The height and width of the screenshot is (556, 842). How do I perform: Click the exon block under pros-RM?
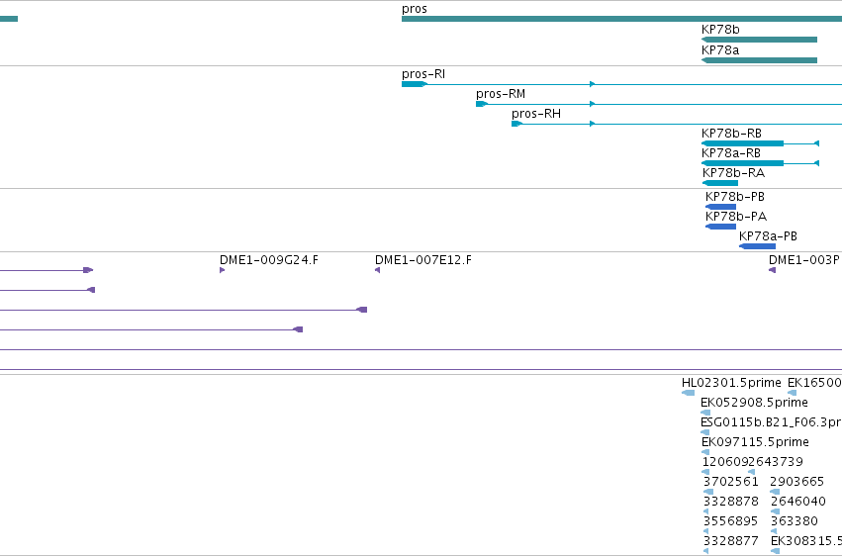[x=481, y=104]
